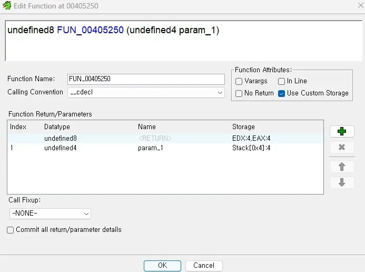This screenshot has width=365, height=272.
Task: Disable Use Custom Storage checkbox
Action: [282, 93]
